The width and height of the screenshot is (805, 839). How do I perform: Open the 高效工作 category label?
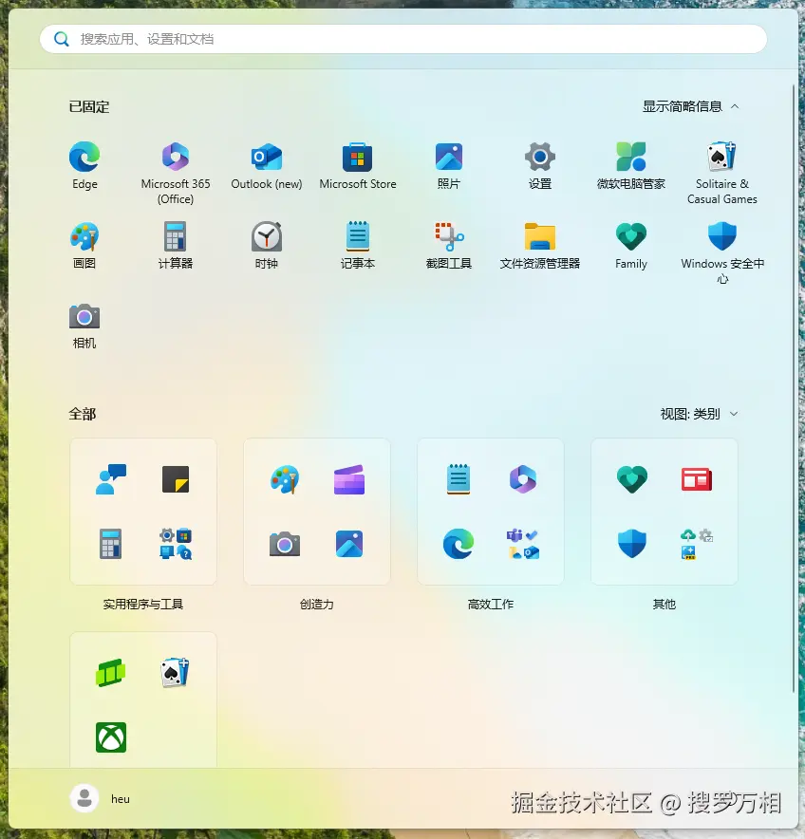pyautogui.click(x=490, y=605)
